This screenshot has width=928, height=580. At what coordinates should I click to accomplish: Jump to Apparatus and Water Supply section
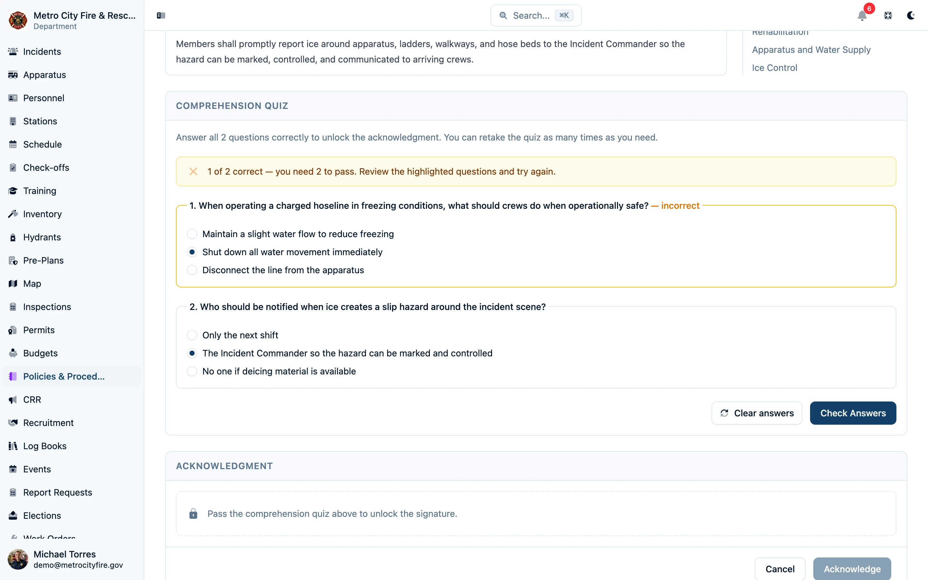coord(811,50)
